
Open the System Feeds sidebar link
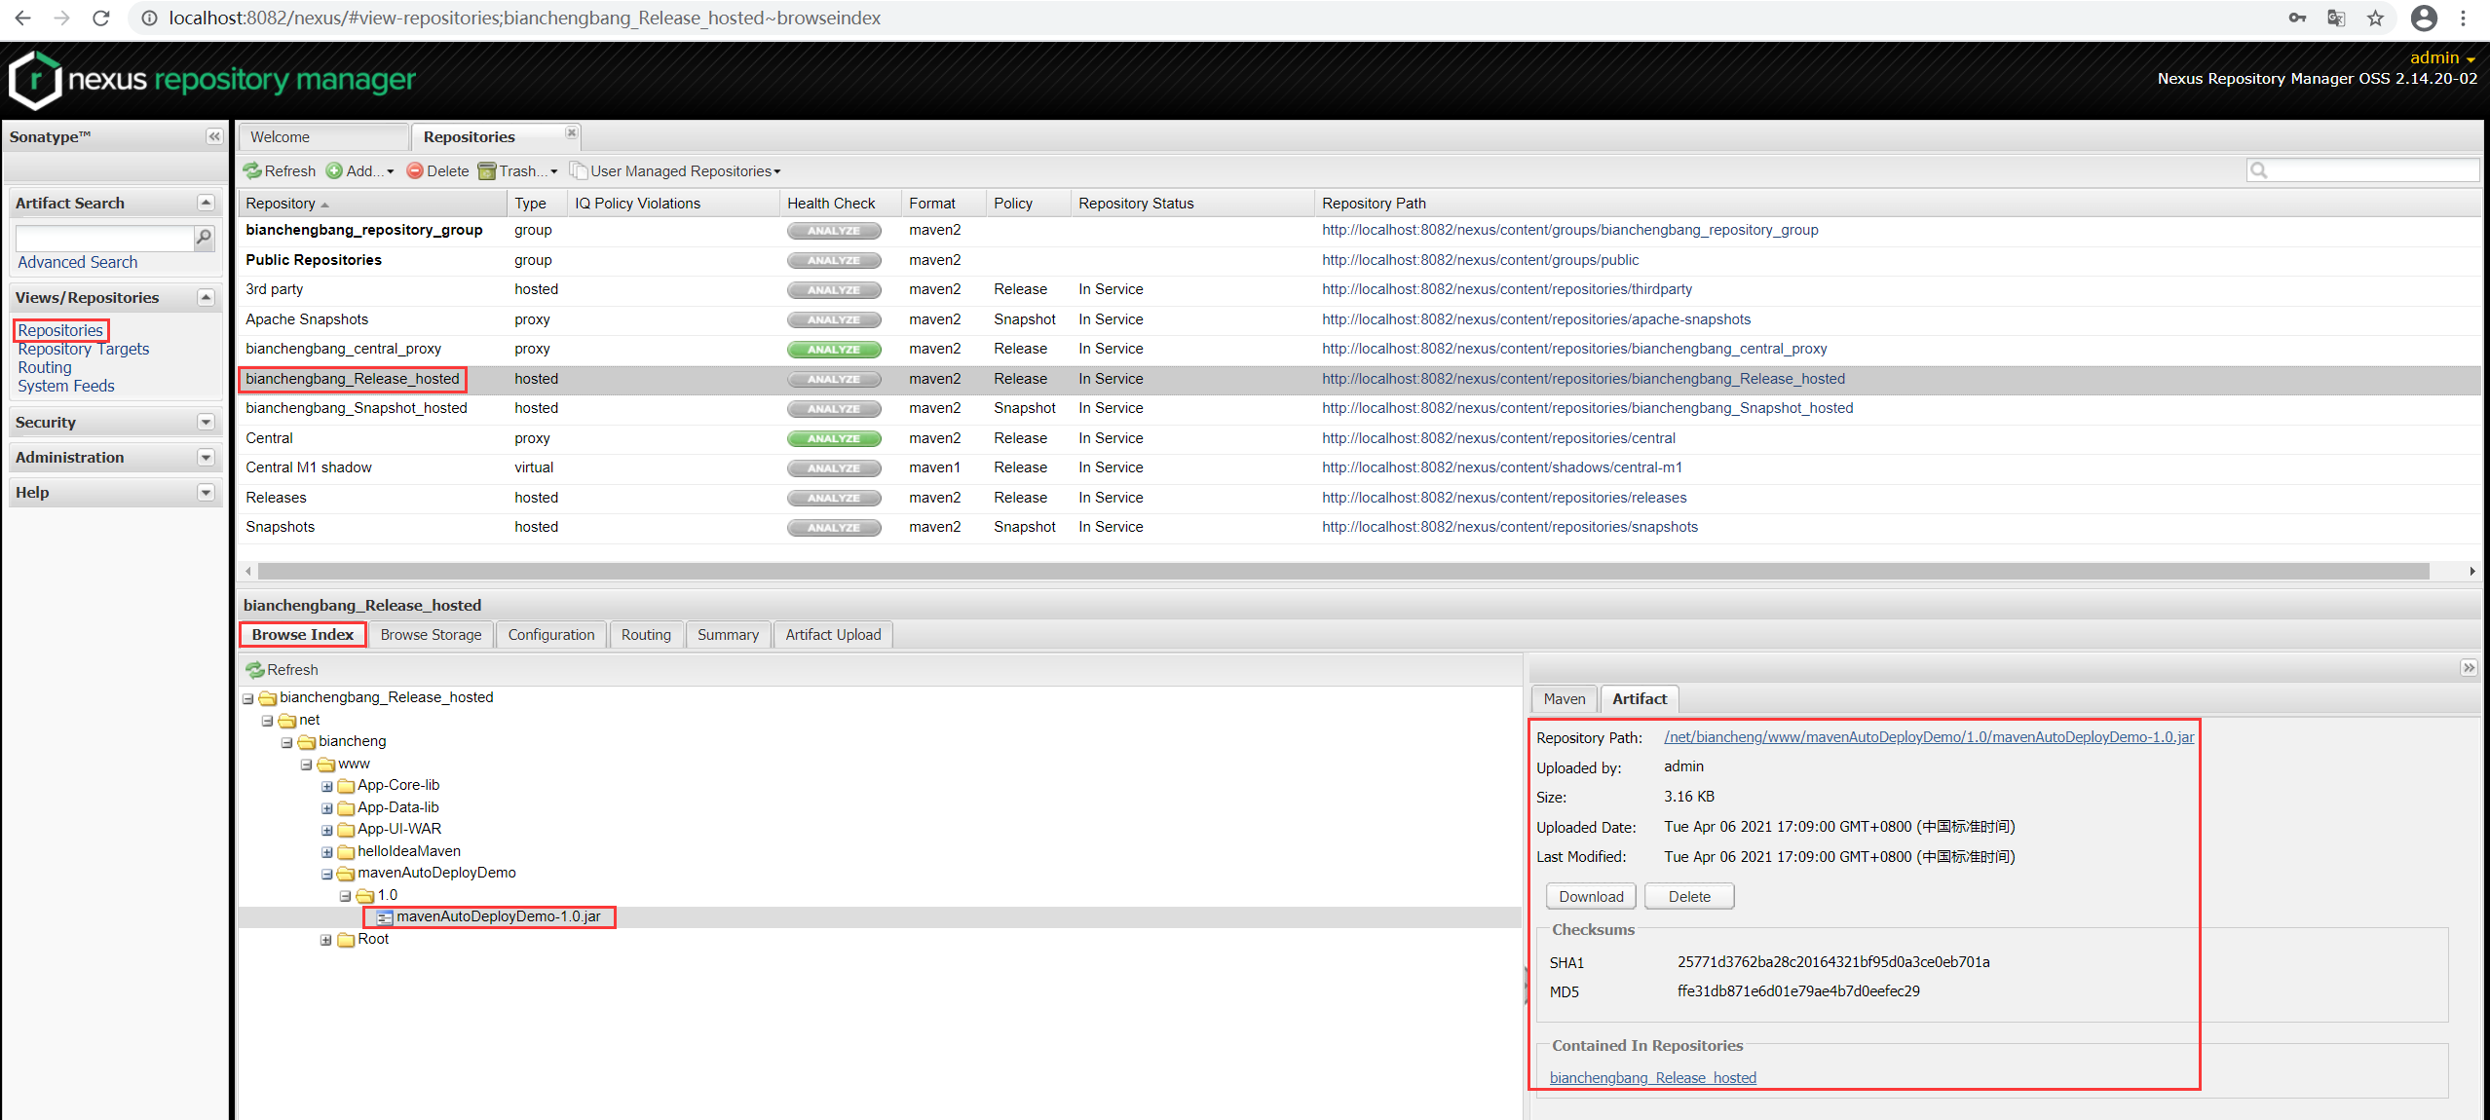coord(66,387)
